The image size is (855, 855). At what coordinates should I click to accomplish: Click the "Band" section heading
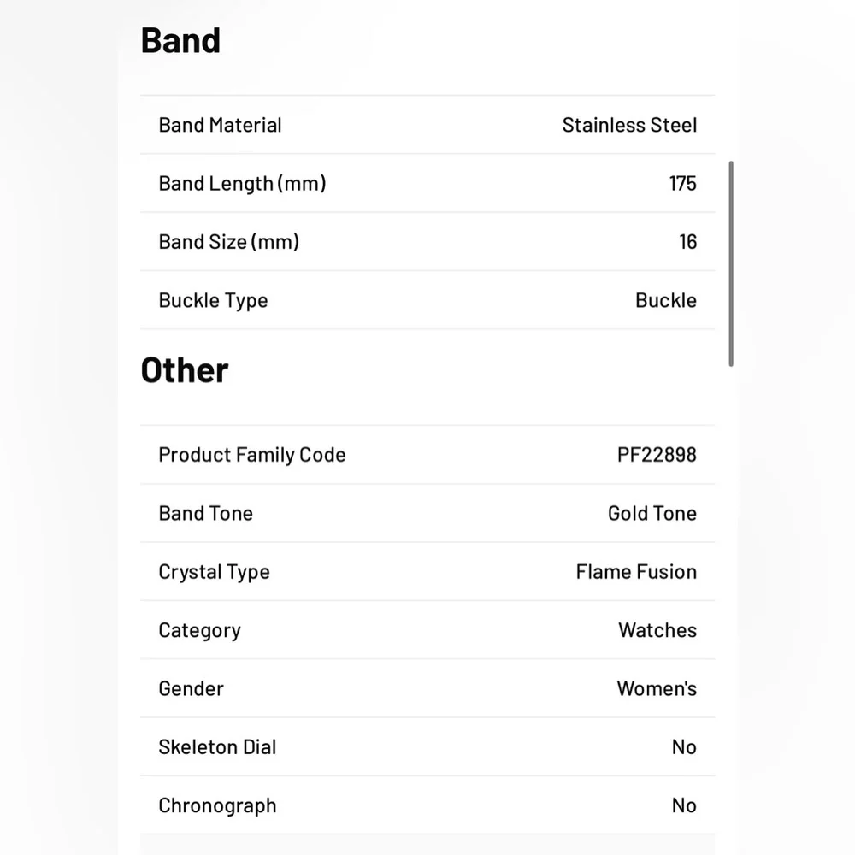(x=180, y=41)
